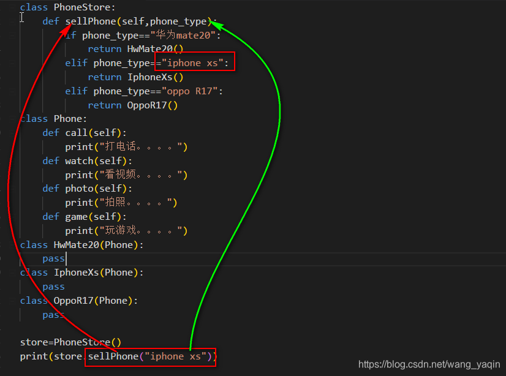This screenshot has height=376, width=506.
Task: Click the 'def photo(self):' line
Action: coord(88,189)
